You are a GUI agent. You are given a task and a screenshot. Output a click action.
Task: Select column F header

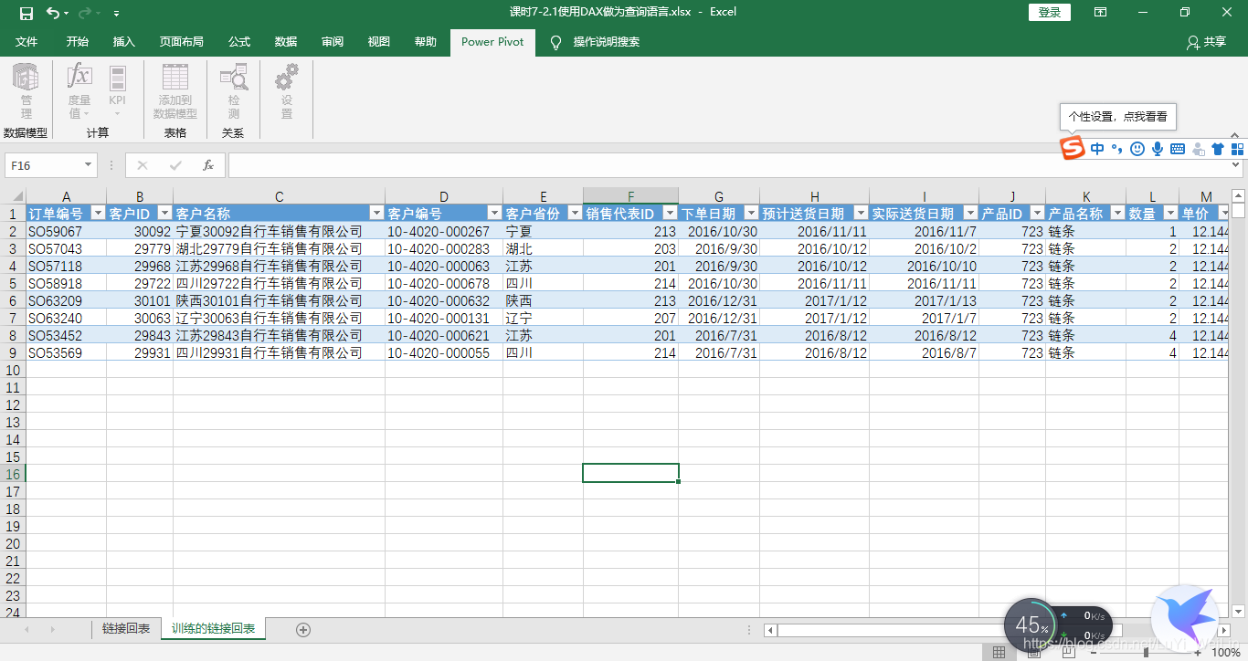630,196
